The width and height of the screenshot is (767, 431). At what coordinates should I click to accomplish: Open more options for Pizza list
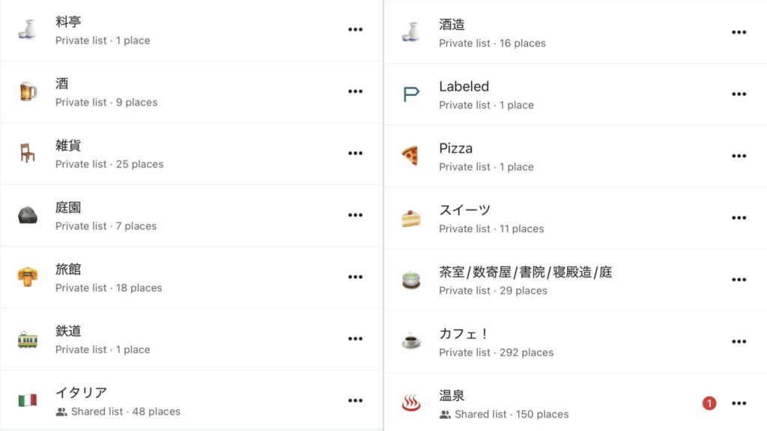click(739, 156)
